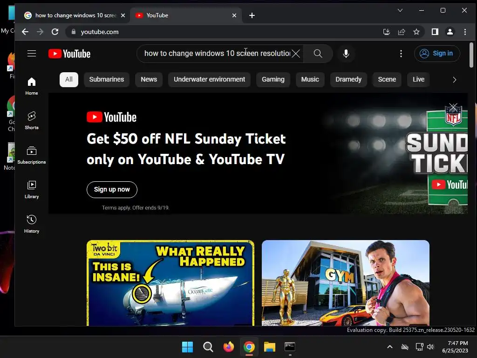Close the Google search results tab
The width and height of the screenshot is (477, 358).
[x=123, y=15]
